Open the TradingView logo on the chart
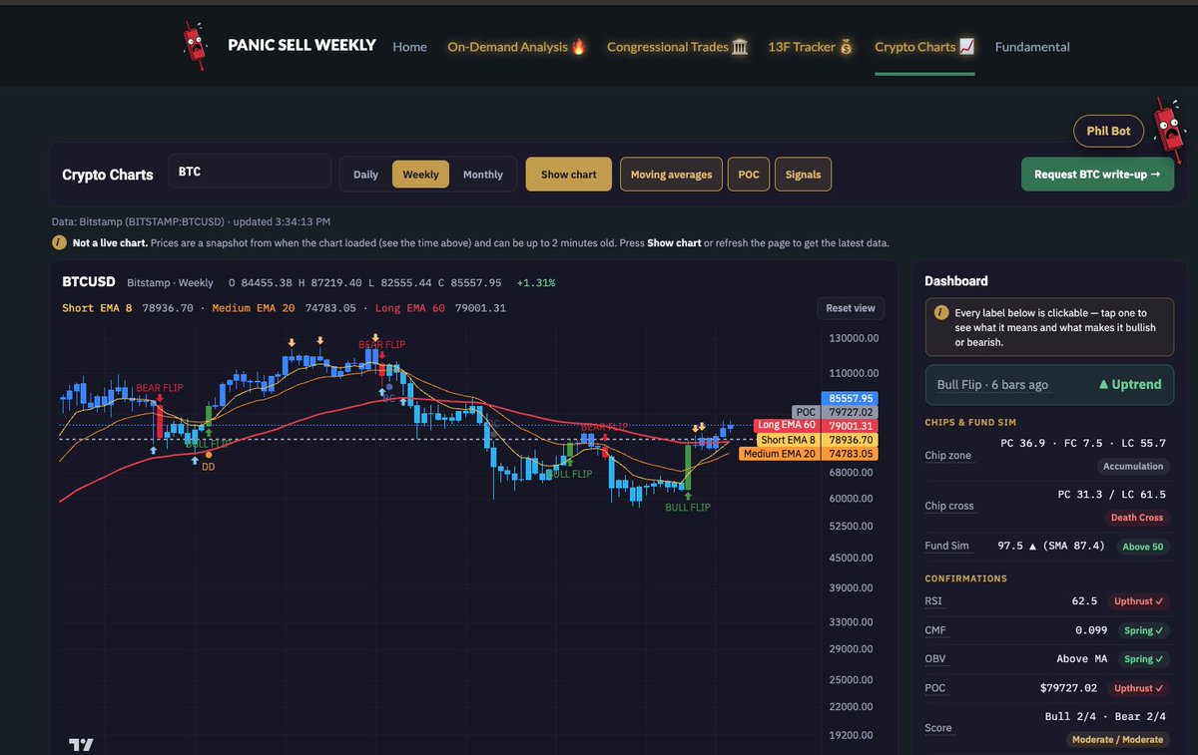Image resolution: width=1198 pixels, height=755 pixels. point(80,744)
